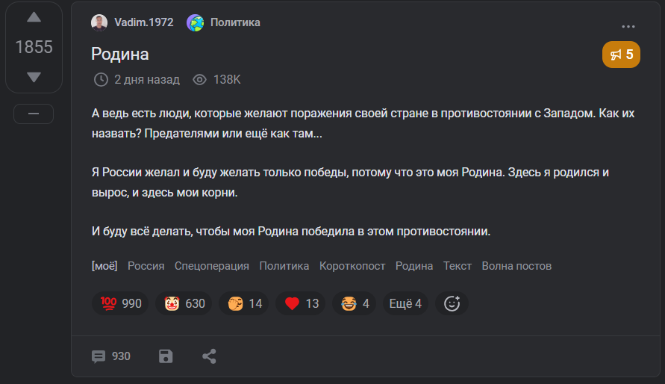Click the orange megaphone badge showing 5
Viewport: 665px width, 384px height.
pyautogui.click(x=621, y=55)
